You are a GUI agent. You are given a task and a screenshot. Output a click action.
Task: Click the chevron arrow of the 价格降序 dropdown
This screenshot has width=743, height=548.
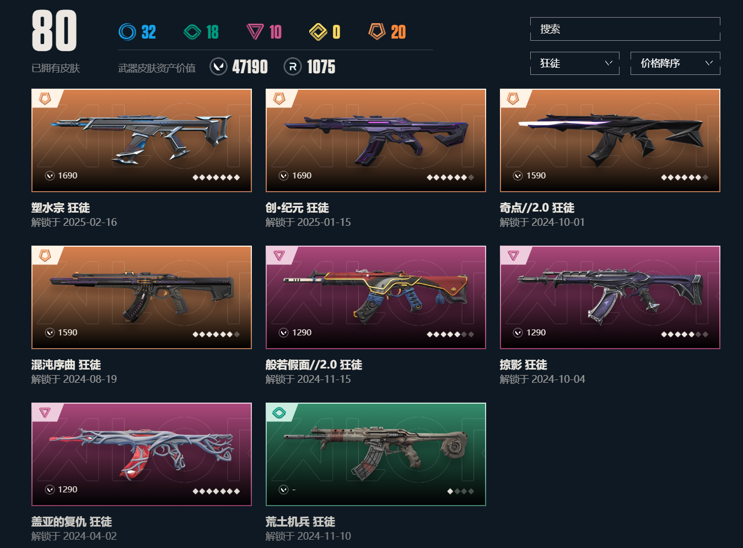(709, 63)
